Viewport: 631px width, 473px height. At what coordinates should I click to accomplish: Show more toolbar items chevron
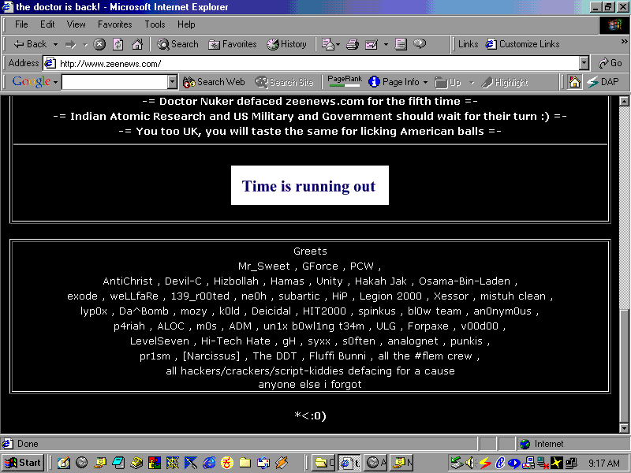pyautogui.click(x=624, y=42)
